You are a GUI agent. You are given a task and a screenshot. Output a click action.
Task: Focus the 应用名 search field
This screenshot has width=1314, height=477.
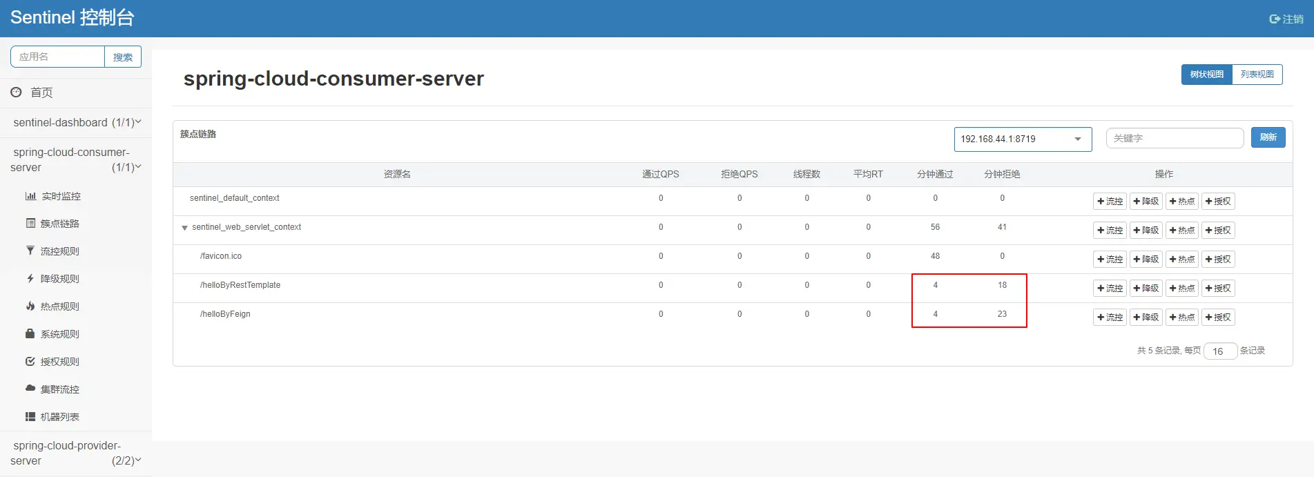(57, 57)
